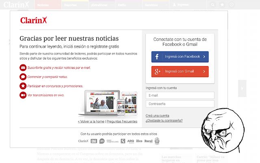Viewport: 260px width, 163px height.
Task: Click 'Gracias por leer nuestras noticias' heading
Action: coord(69,38)
